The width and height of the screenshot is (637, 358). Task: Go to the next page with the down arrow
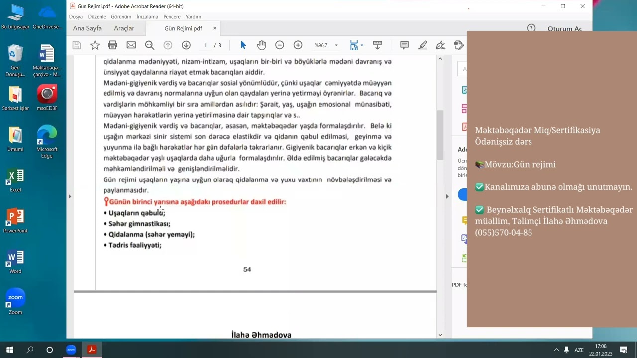tap(186, 45)
